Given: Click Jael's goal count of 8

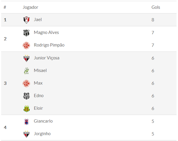Looking at the screenshot, I should pyautogui.click(x=153, y=20).
